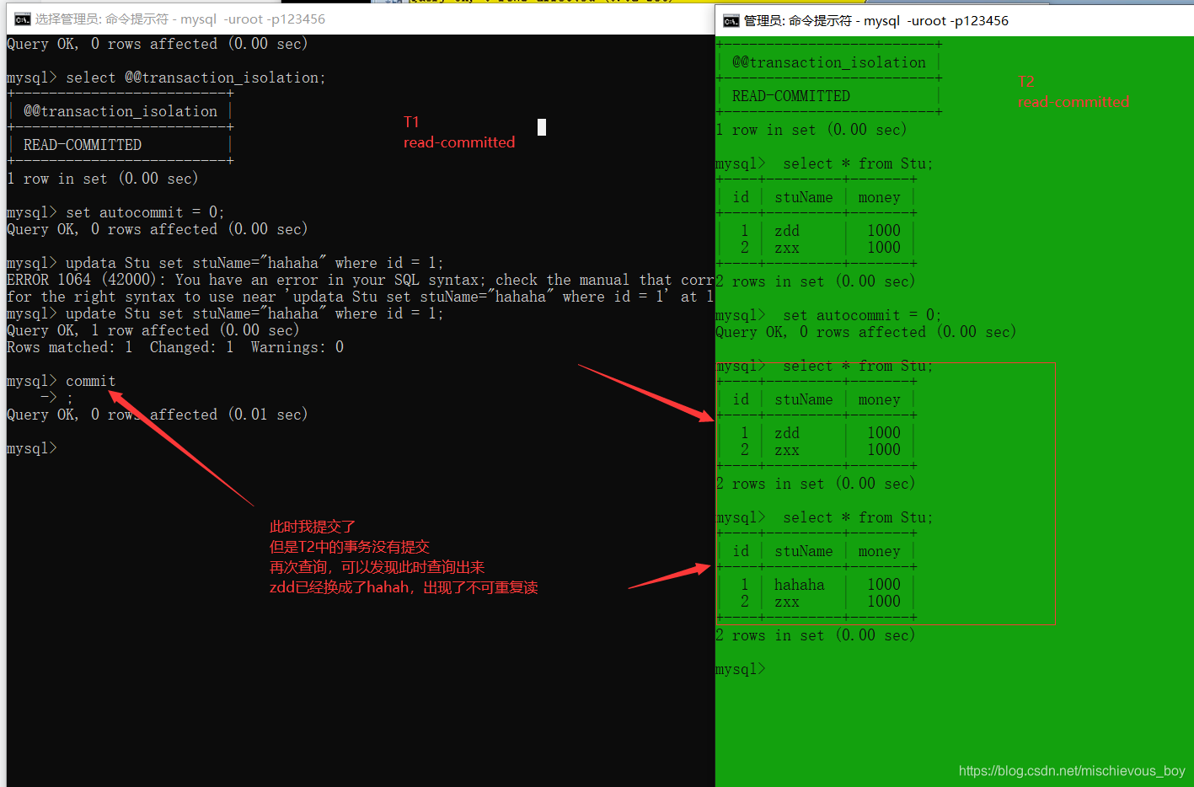Click left window title text 'mysql -uroot -p123456'
1194x787 pixels.
pyautogui.click(x=253, y=19)
